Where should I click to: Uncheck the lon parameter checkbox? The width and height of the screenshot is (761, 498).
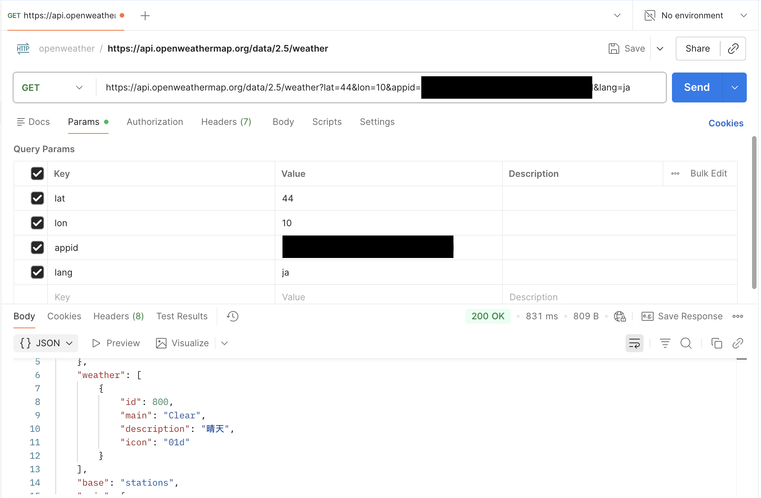pyautogui.click(x=37, y=223)
